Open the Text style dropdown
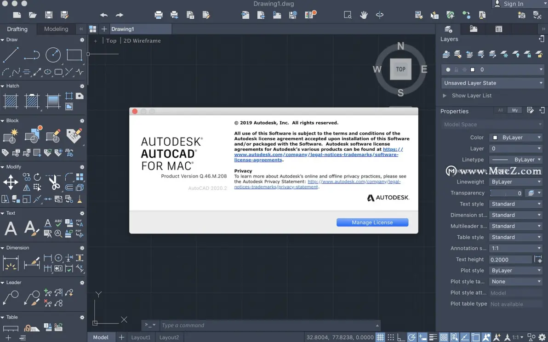The height and width of the screenshot is (342, 548). coord(516,204)
